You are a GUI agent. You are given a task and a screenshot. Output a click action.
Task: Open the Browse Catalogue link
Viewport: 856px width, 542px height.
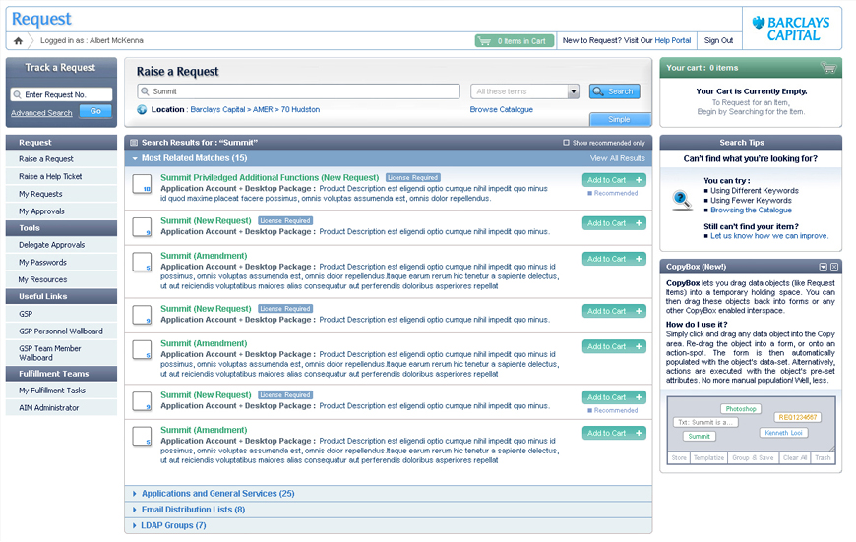coord(501,110)
